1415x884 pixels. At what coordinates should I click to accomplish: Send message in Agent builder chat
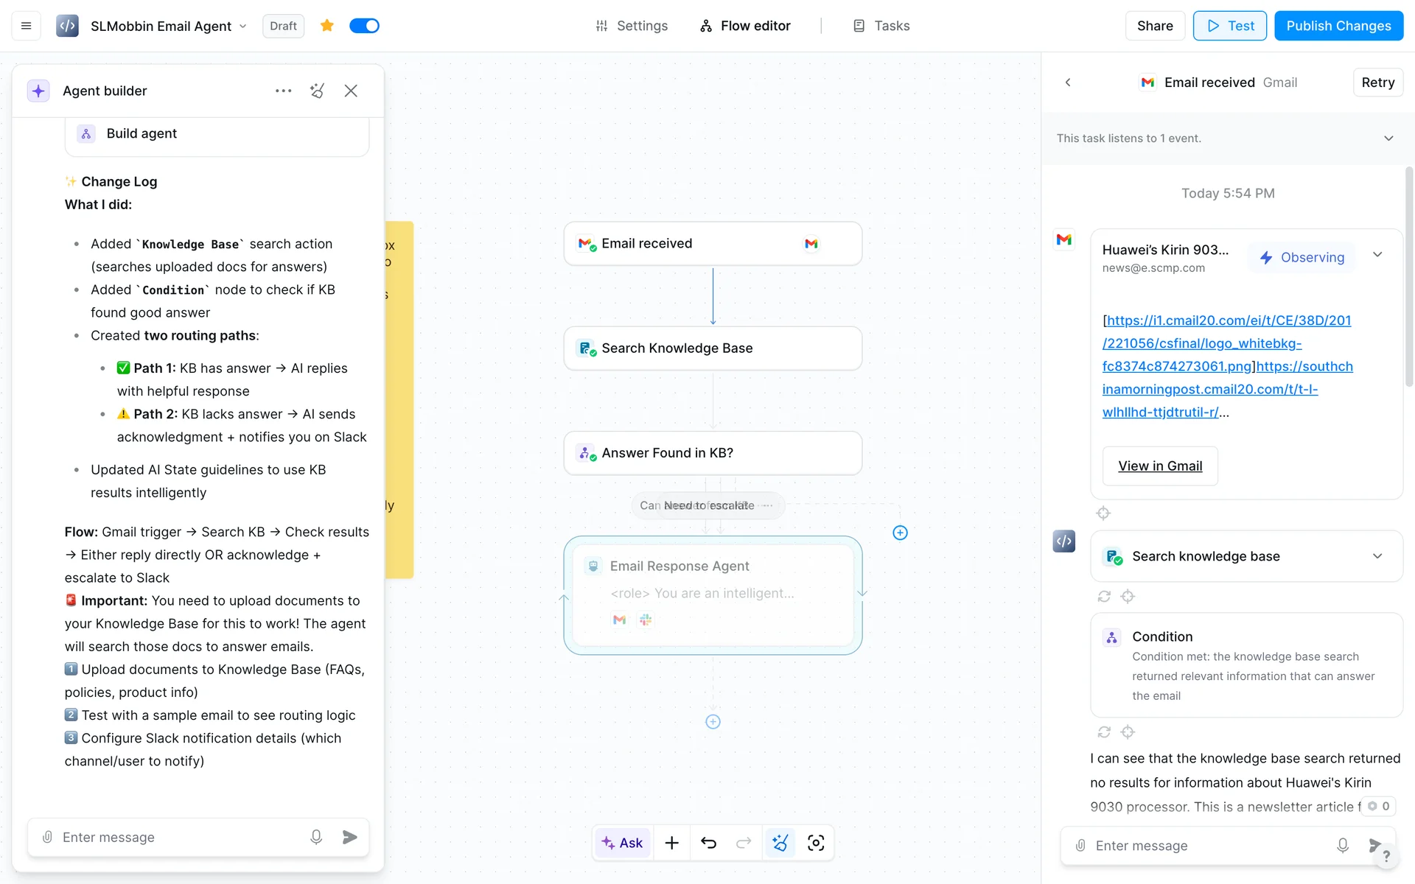[x=350, y=837]
